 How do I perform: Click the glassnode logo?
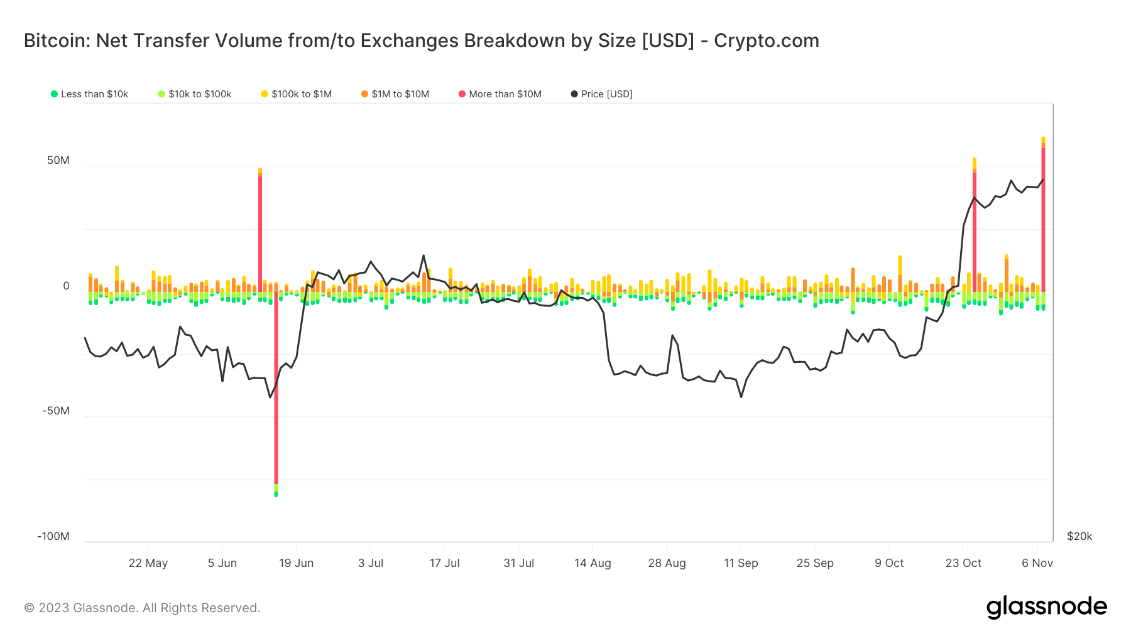point(1046,607)
